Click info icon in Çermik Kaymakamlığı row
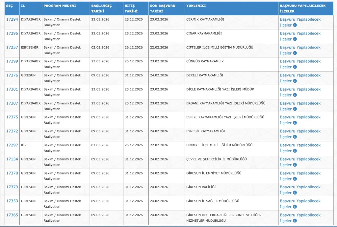Image resolution: width=337 pixels, height=227 pixels. click(295, 25)
